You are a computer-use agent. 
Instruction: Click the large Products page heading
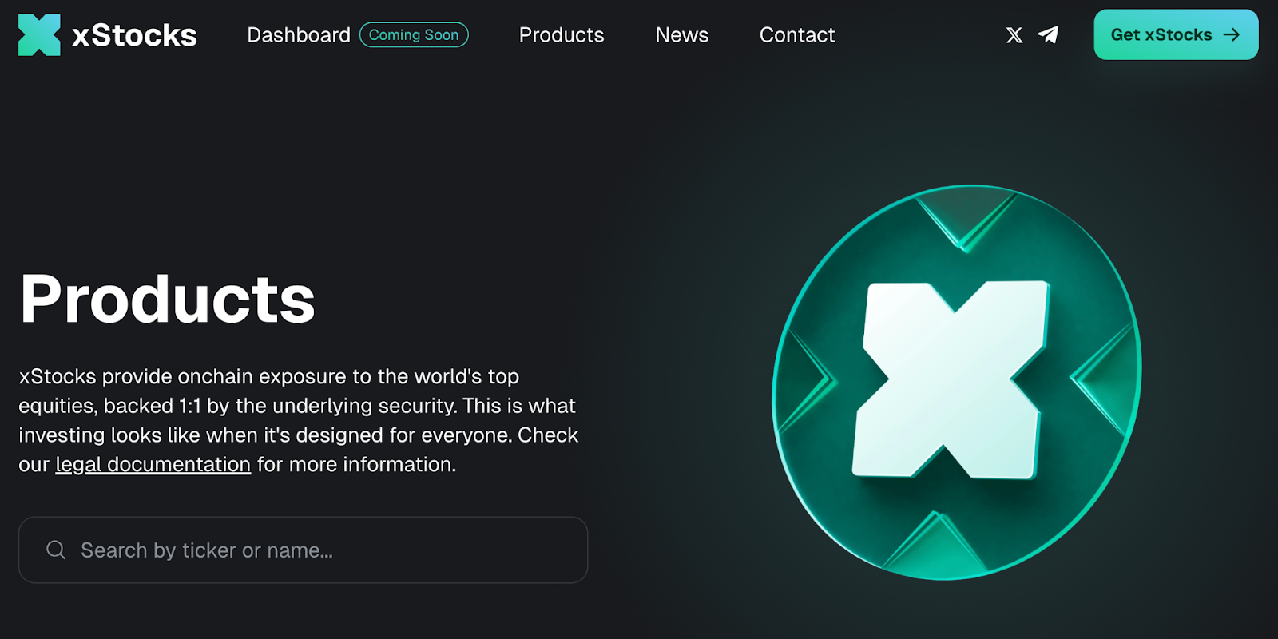168,299
